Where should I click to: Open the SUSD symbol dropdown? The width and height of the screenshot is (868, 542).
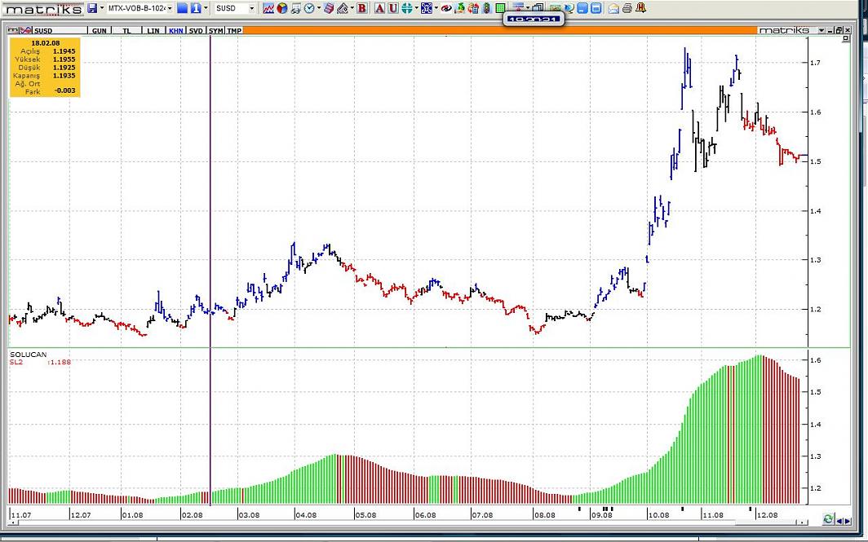click(250, 8)
